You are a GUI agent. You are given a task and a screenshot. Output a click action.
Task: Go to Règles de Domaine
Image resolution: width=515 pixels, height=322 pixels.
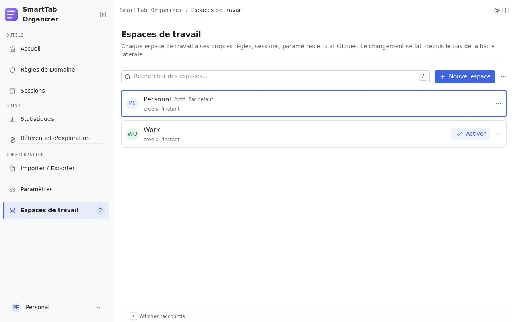pyautogui.click(x=56, y=70)
